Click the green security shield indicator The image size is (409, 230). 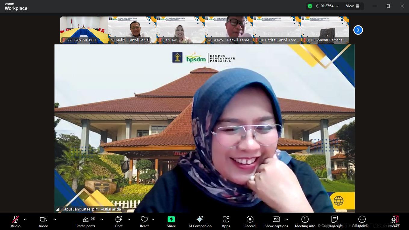click(310, 6)
